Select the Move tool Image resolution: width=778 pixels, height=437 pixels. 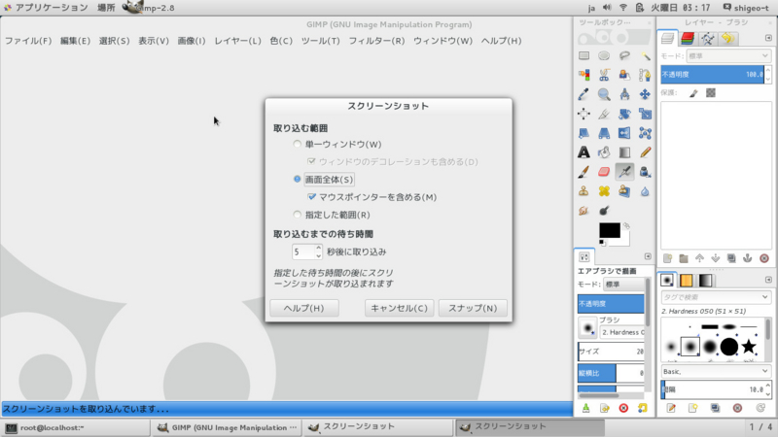(x=645, y=94)
